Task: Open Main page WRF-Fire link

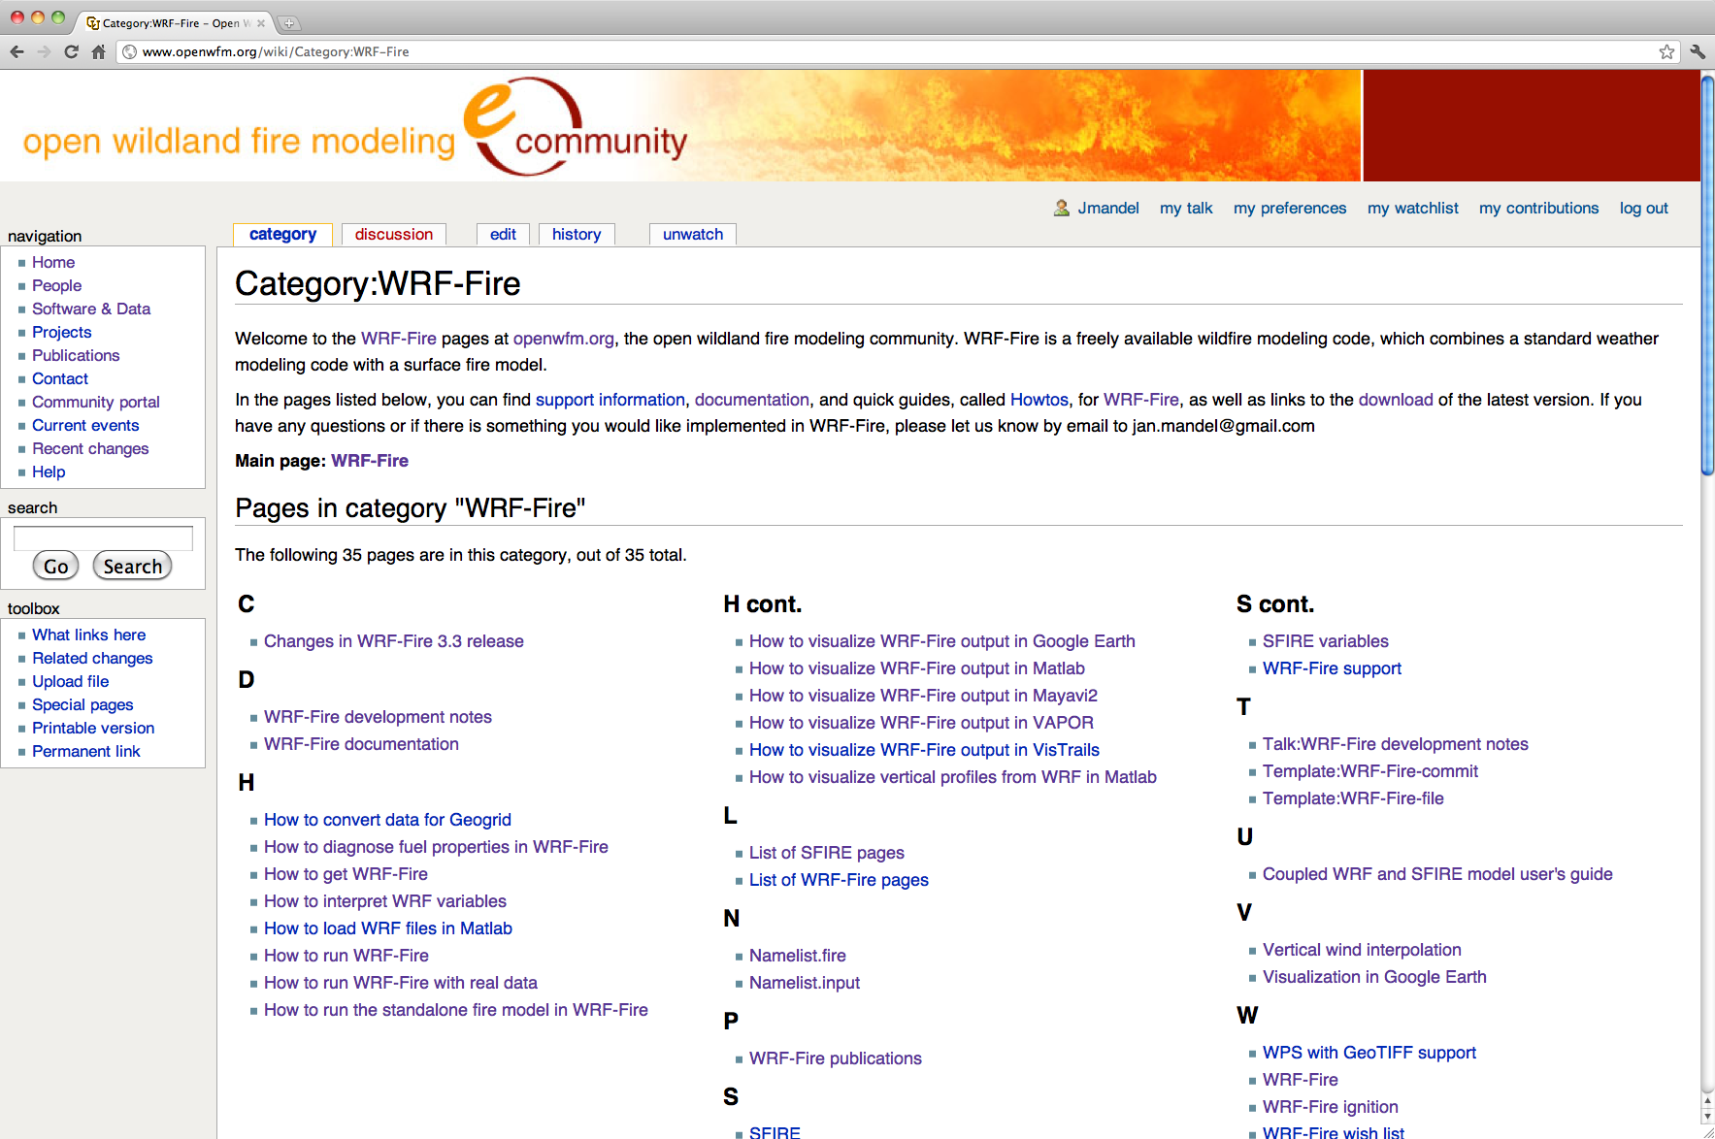Action: pyautogui.click(x=370, y=461)
